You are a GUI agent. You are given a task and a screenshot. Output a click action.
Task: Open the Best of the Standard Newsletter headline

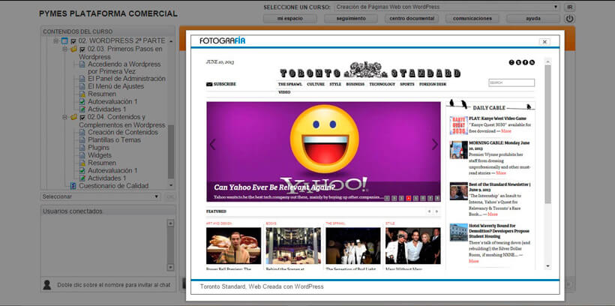(499, 187)
